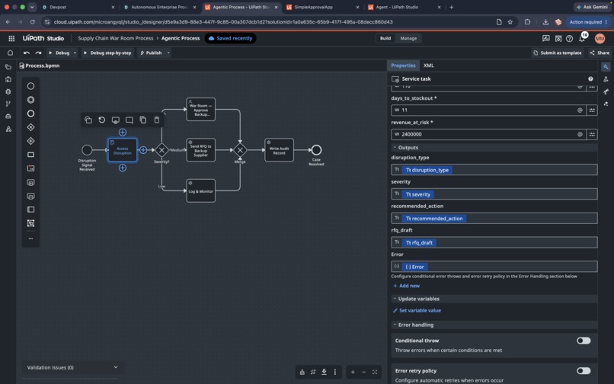This screenshot has height=384, width=614.
Task: Undo the last canvas action
Action: pyautogui.click(x=27, y=53)
